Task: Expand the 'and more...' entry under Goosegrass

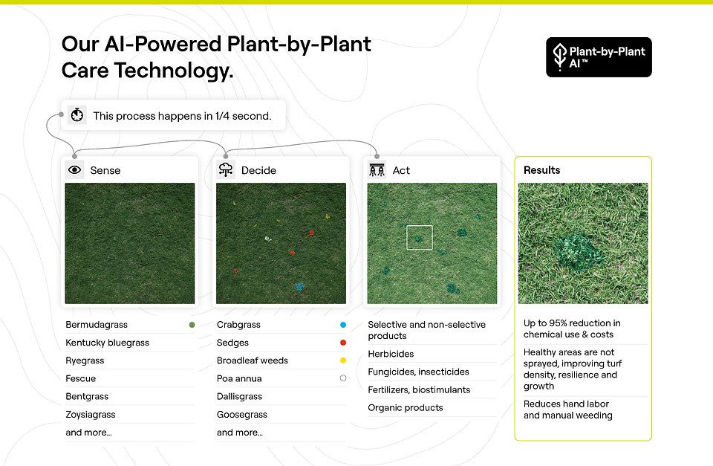Action: click(x=239, y=432)
